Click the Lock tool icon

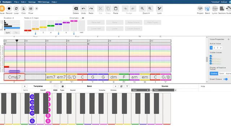pyautogui.click(x=160, y=9)
